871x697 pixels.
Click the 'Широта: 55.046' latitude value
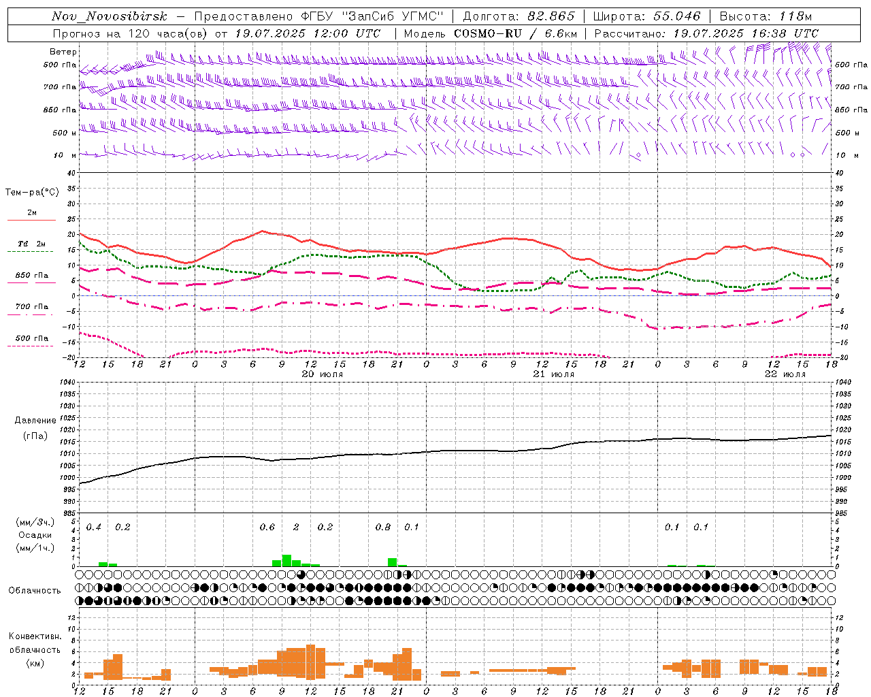coord(647,16)
